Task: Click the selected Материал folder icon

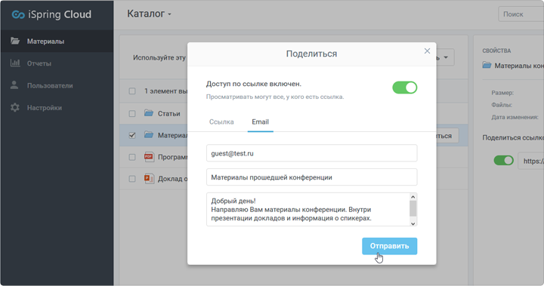Action: click(x=149, y=134)
